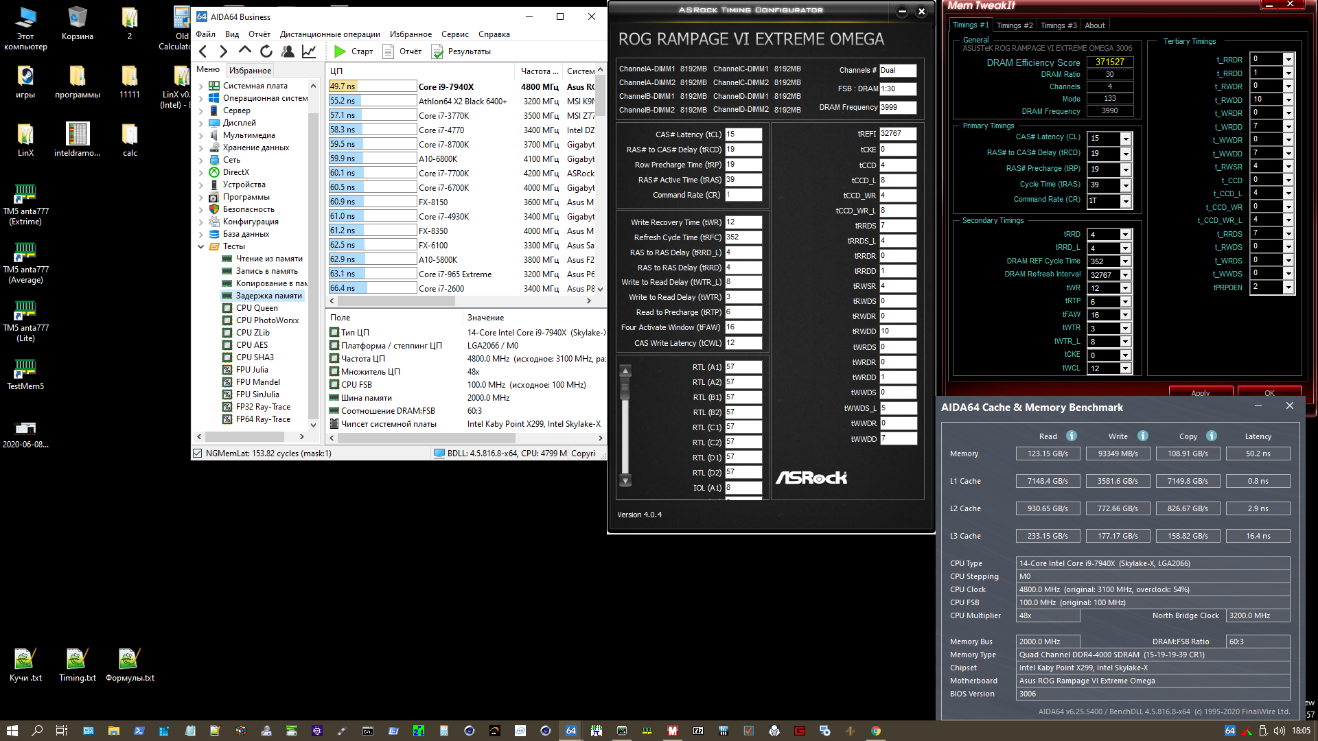Viewport: 1318px width, 741px height.
Task: Click Read info icon in benchmark
Action: (1072, 436)
